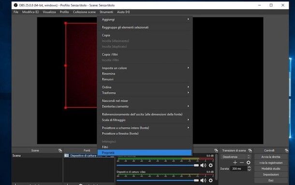The image size is (295, 185).
Task: Select Ridimensionamento dell'uscita option
Action: click(x=145, y=114)
